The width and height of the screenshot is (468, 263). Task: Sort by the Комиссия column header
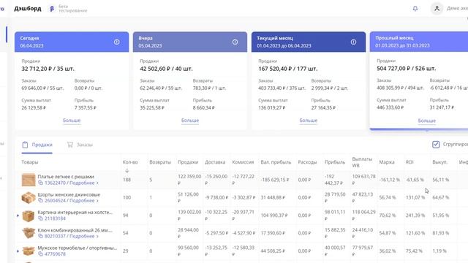243,162
